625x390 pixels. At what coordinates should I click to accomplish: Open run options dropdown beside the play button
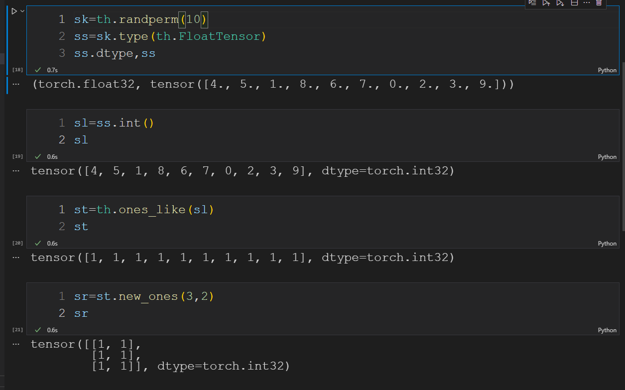coord(22,11)
